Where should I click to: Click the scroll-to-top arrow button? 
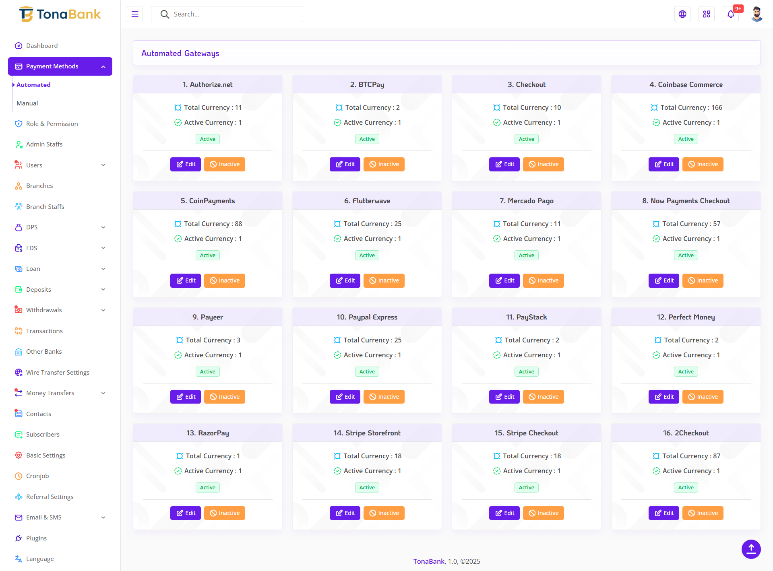(751, 549)
